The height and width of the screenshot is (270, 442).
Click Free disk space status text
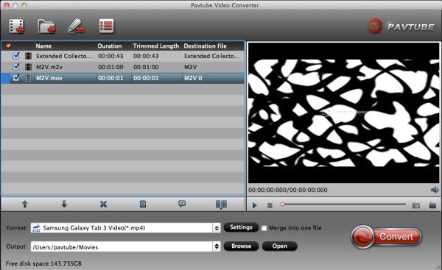coord(43,263)
